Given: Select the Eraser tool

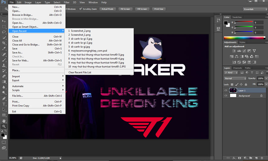Looking at the screenshot, I should (x=4, y=76).
